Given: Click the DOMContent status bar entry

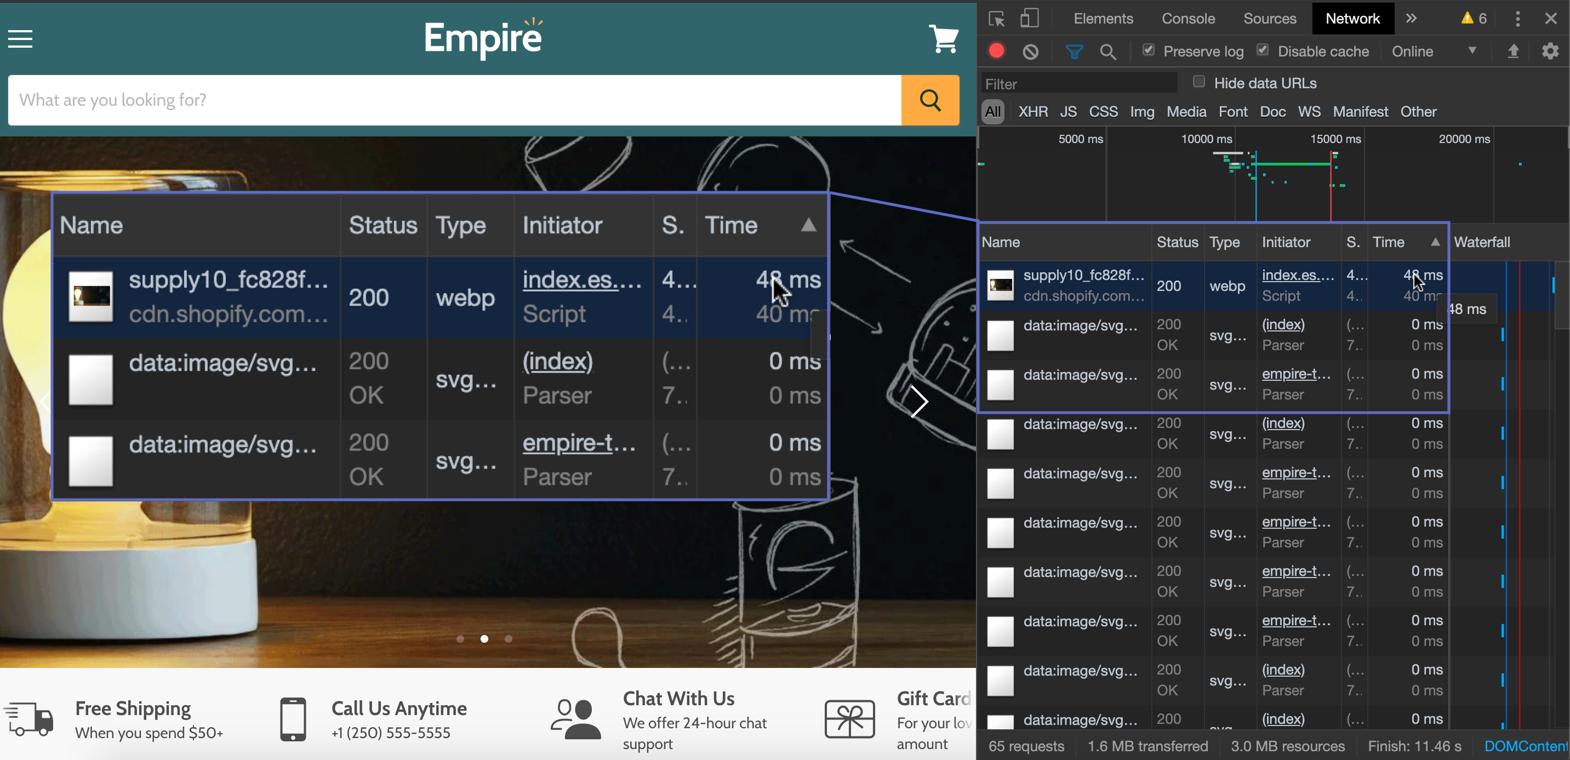Looking at the screenshot, I should tap(1526, 746).
